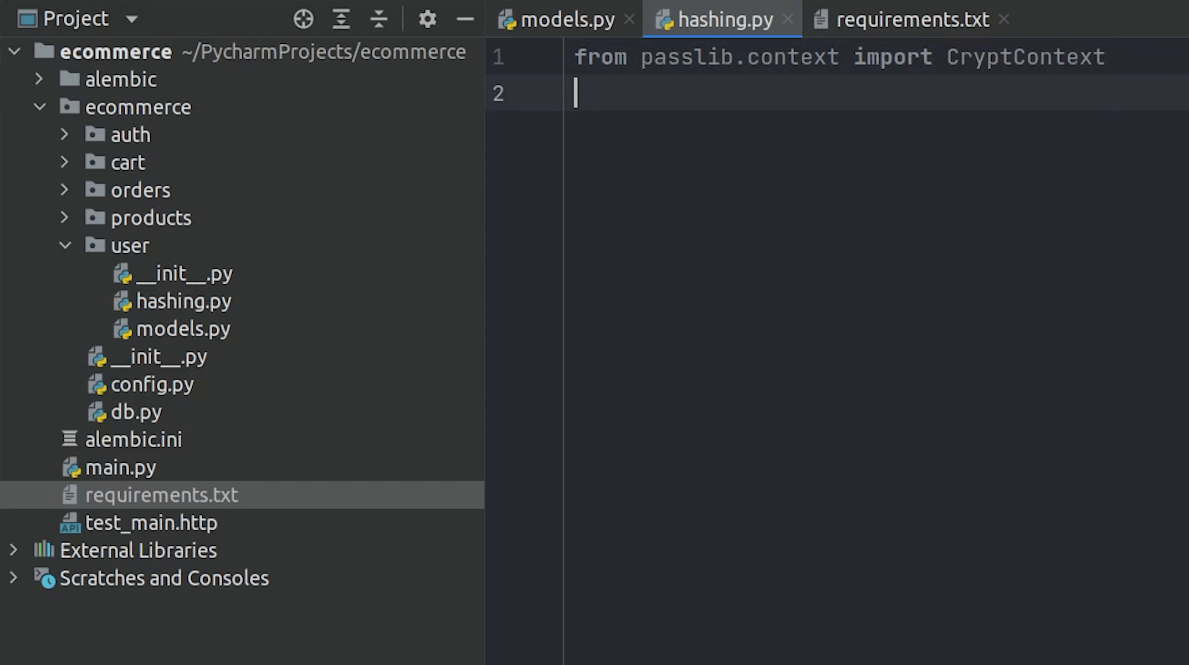Viewport: 1189px width, 665px height.
Task: Click the Select Opened File crosshair icon
Action: (x=303, y=19)
